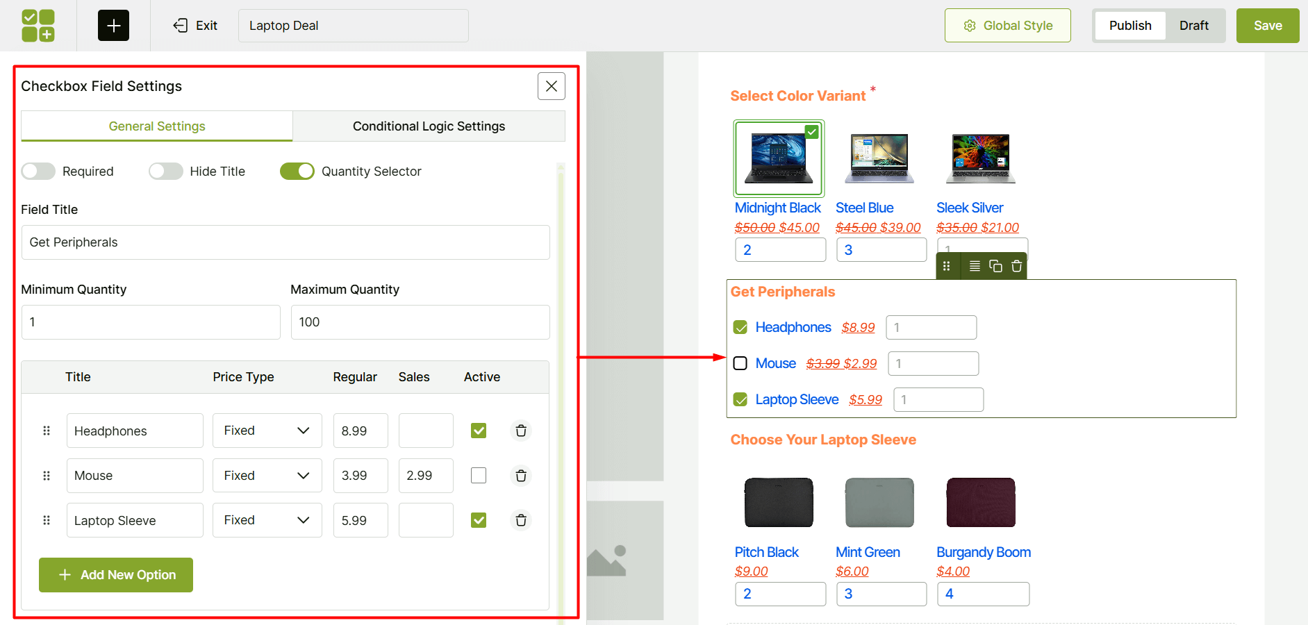
Task: Enable the Hide Title toggle
Action: [x=166, y=171]
